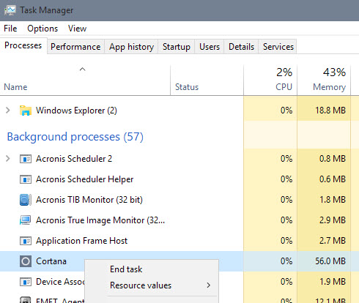The image size is (359, 303).
Task: Select the Application Frame Host row
Action: pos(179,241)
